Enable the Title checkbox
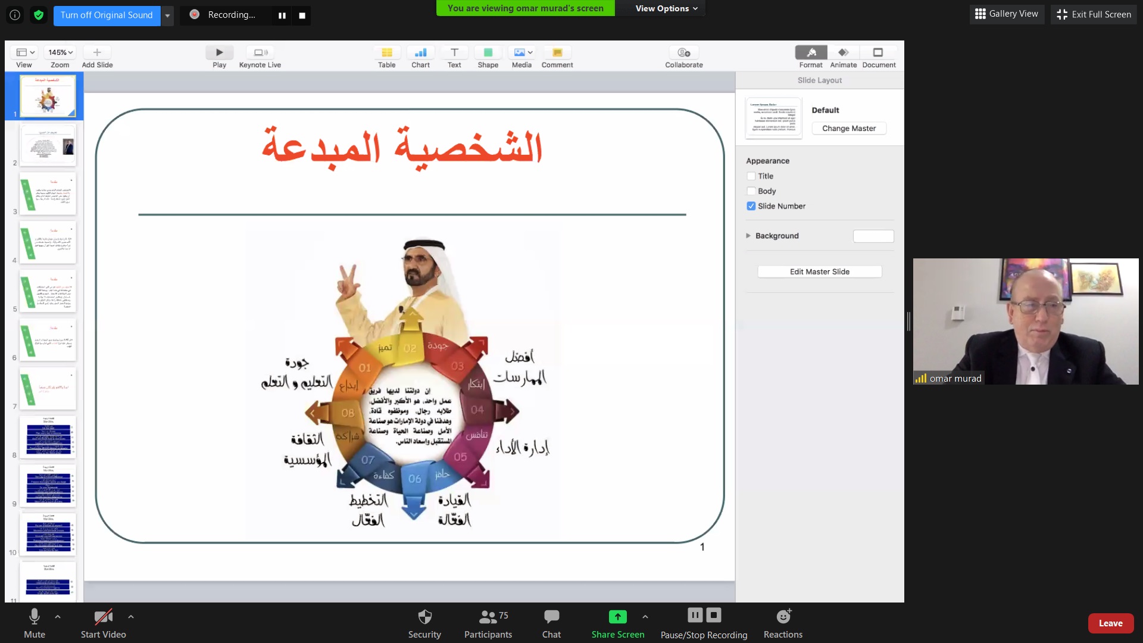1143x643 pixels. click(x=751, y=176)
